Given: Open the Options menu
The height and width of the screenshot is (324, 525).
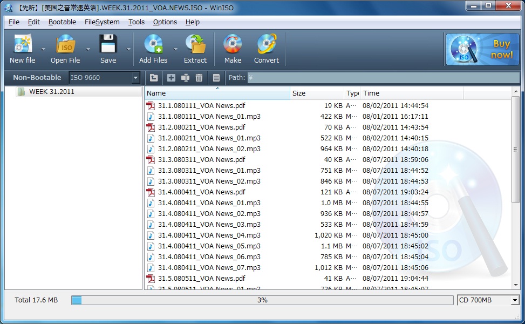Looking at the screenshot, I should point(165,22).
